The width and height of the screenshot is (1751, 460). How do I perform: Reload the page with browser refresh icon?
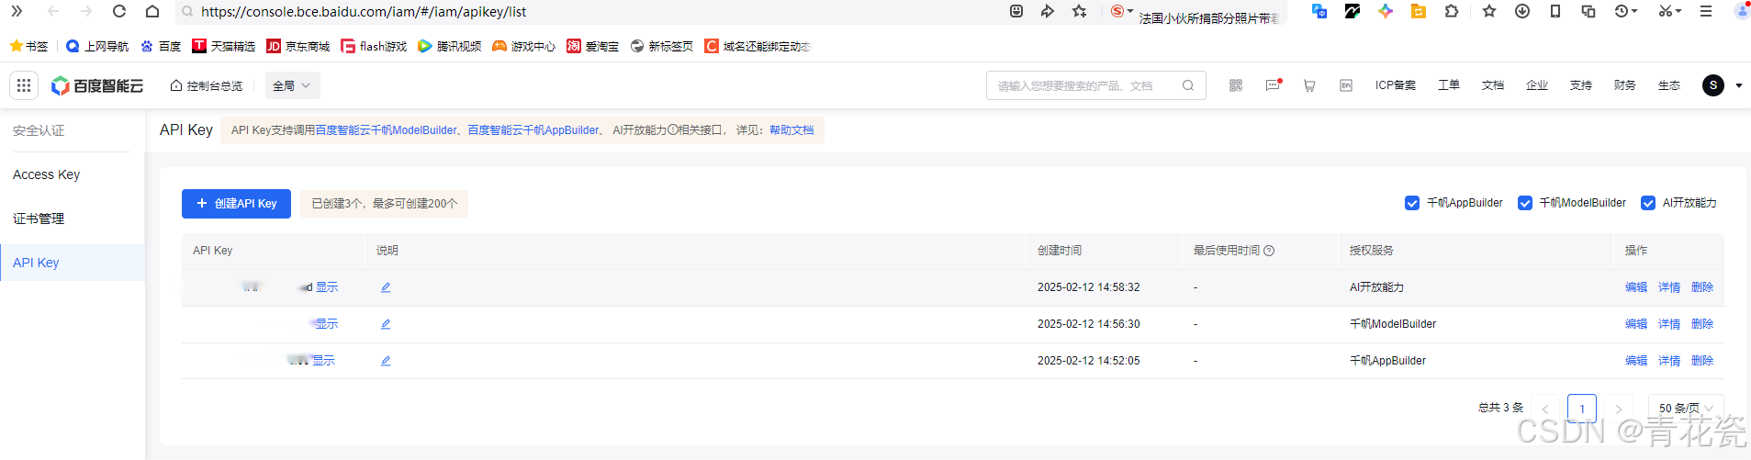pyautogui.click(x=119, y=11)
